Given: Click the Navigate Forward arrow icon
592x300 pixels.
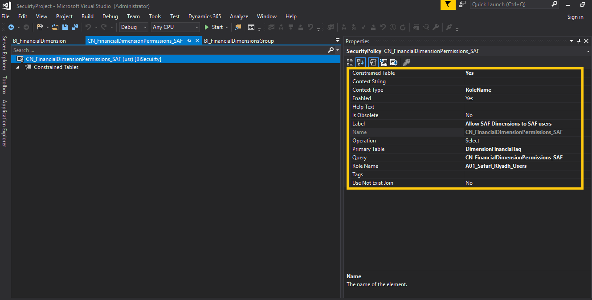Looking at the screenshot, I should coord(26,27).
